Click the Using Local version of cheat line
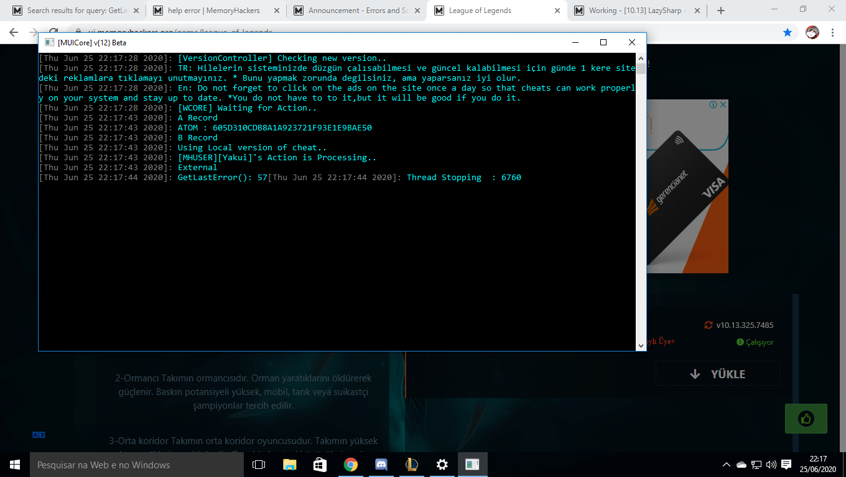This screenshot has width=846, height=477. click(253, 148)
